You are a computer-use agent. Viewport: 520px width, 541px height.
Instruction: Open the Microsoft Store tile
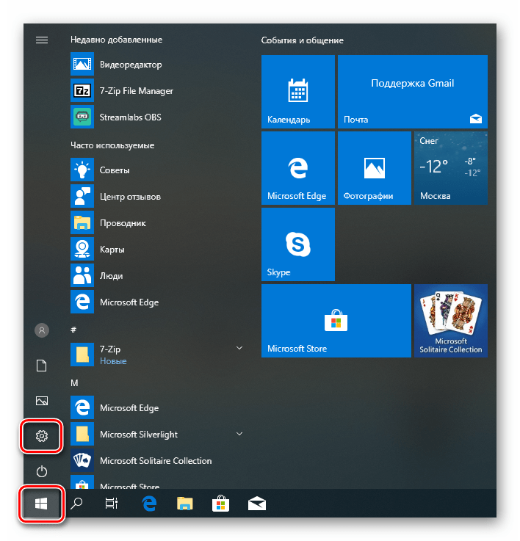pos(336,321)
